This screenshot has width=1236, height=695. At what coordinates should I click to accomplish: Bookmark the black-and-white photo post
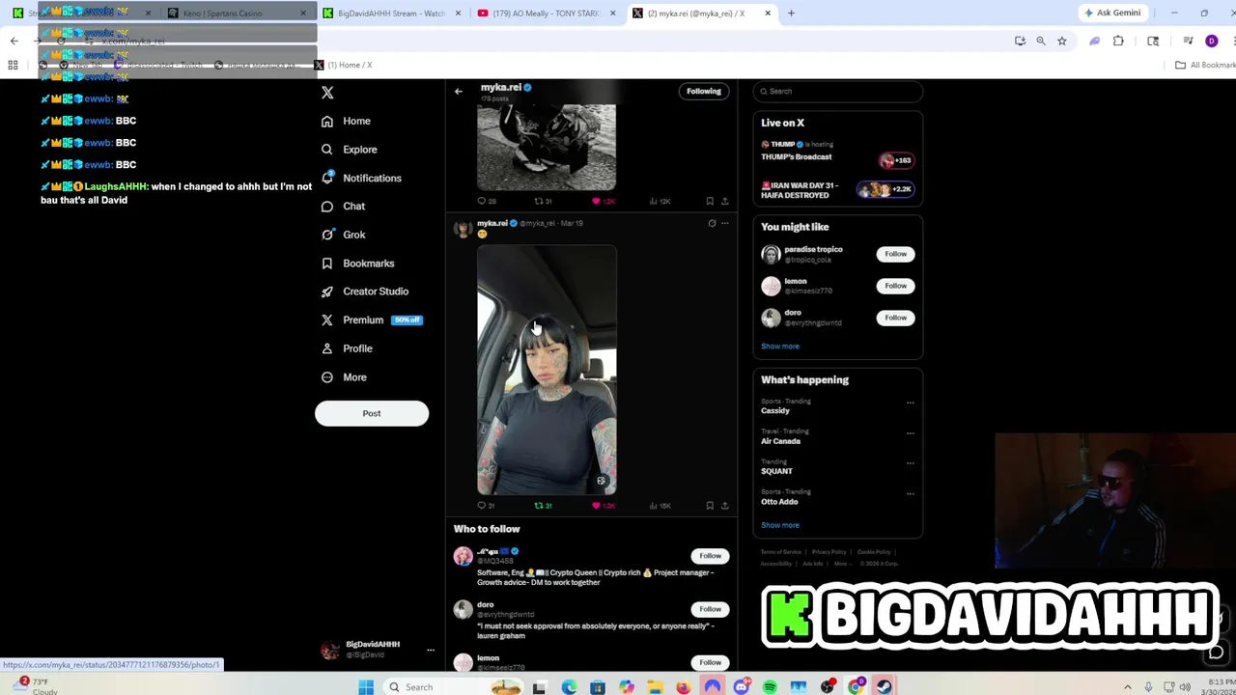710,201
